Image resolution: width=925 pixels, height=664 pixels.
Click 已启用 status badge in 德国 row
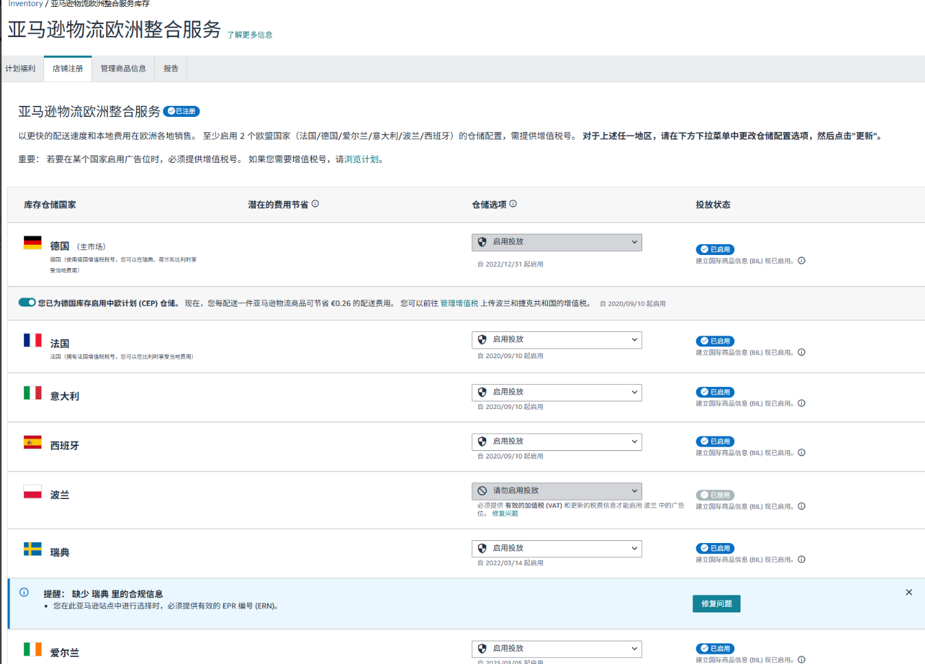[x=715, y=250]
